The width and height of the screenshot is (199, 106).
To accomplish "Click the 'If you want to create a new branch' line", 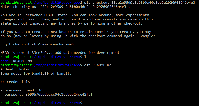I will [76, 32].
